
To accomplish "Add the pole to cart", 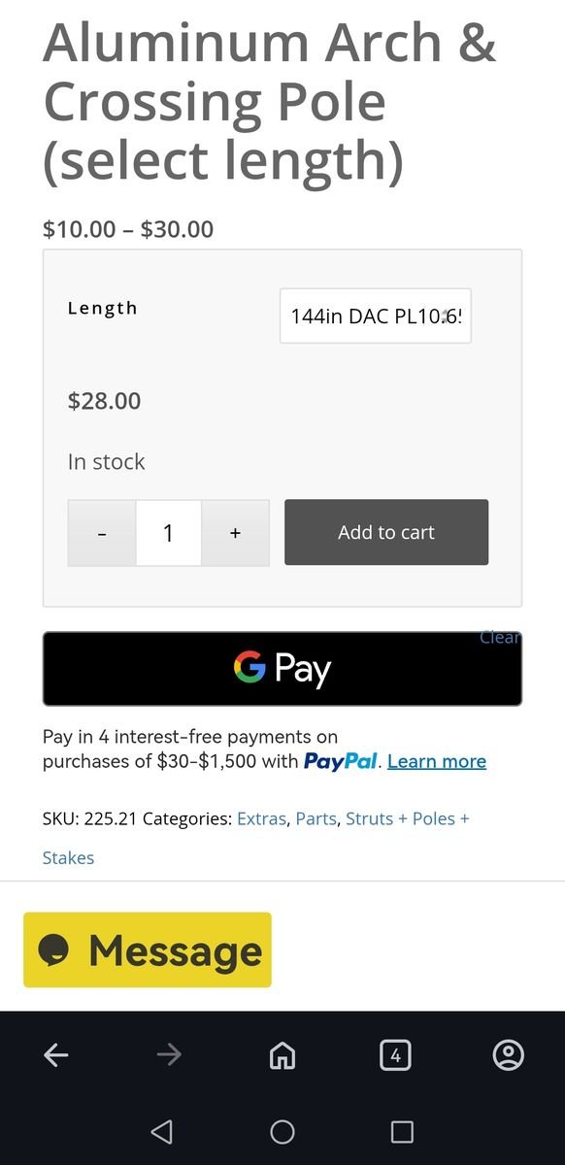I will click(x=386, y=532).
